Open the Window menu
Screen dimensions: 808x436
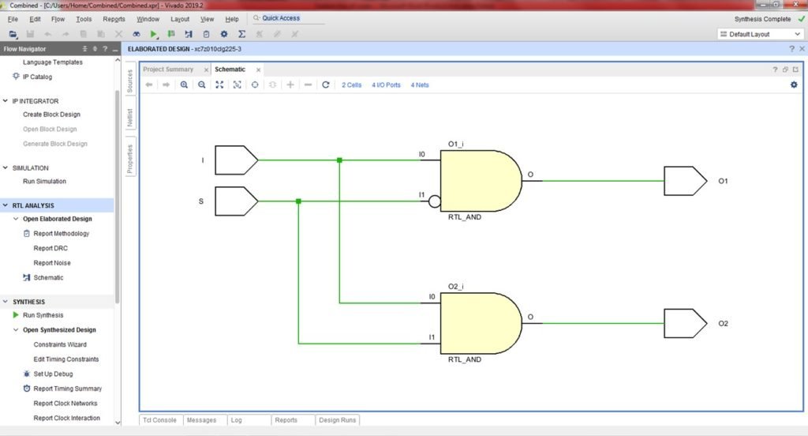click(x=148, y=19)
